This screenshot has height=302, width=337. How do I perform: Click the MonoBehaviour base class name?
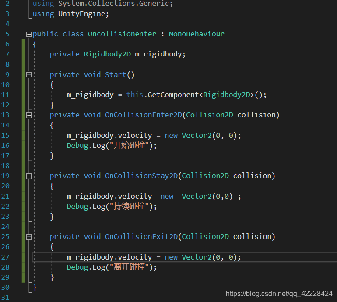(197, 34)
